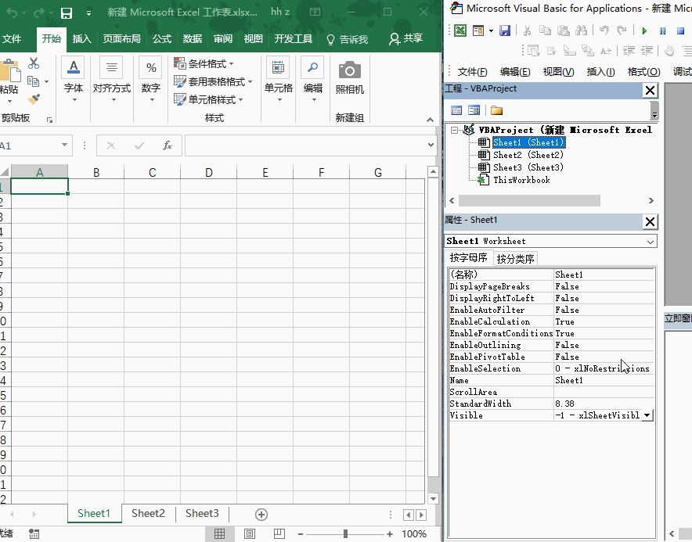This screenshot has height=542, width=692.
Task: Click the fx insert function icon
Action: pos(168,145)
